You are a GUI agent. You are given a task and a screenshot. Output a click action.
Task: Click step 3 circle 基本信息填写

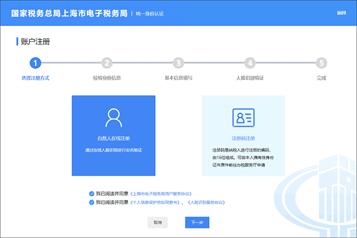178,63
